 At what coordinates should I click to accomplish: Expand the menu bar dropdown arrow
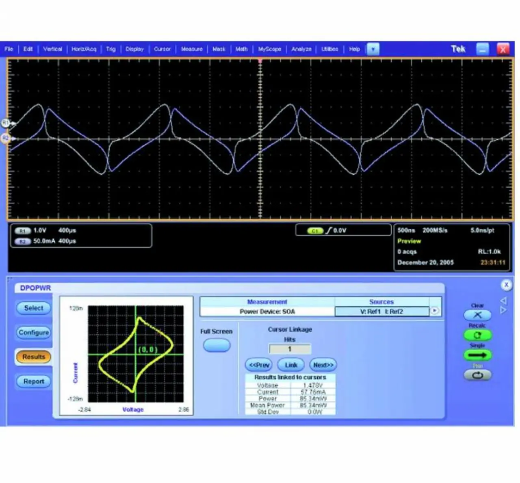point(373,49)
